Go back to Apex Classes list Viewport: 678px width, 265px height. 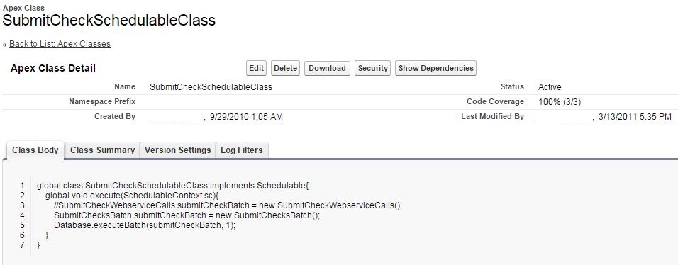click(60, 44)
